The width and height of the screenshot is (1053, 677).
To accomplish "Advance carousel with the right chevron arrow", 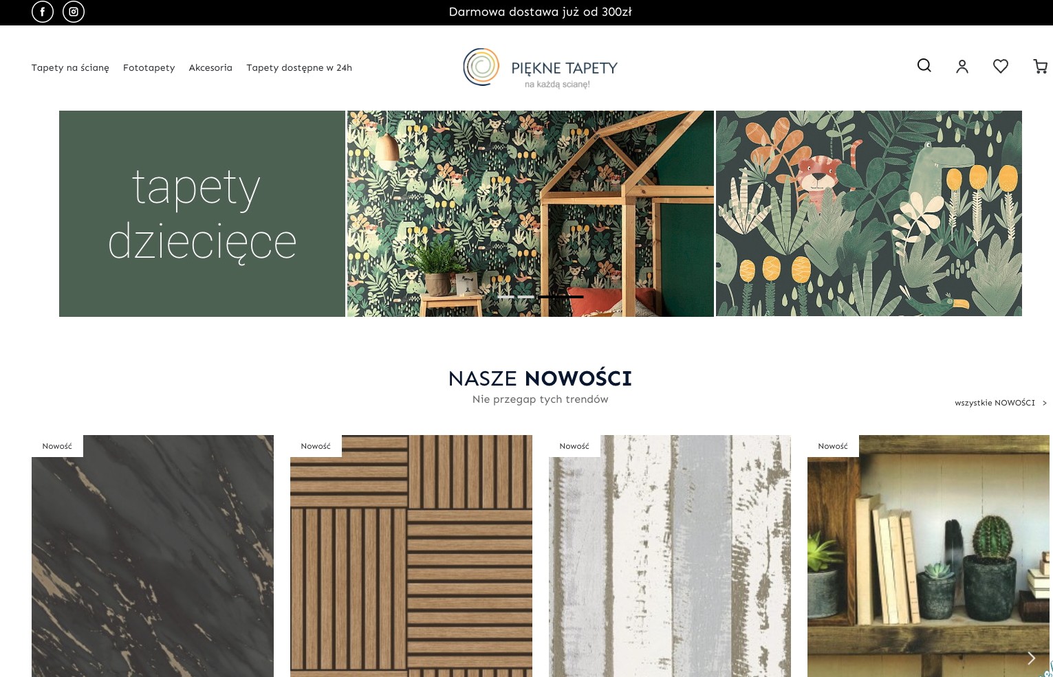I will point(1031,658).
